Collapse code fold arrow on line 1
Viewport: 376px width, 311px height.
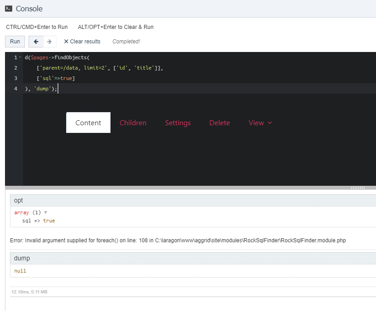coord(20,57)
